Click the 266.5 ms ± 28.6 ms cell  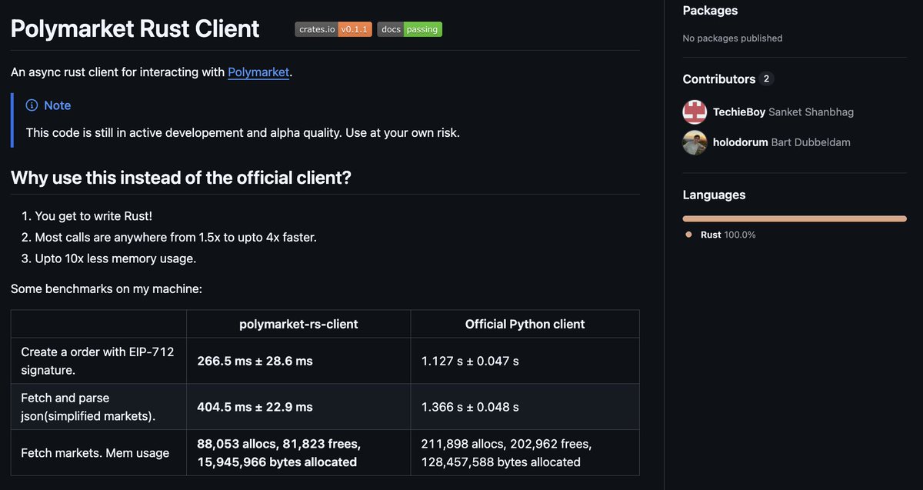(298, 361)
